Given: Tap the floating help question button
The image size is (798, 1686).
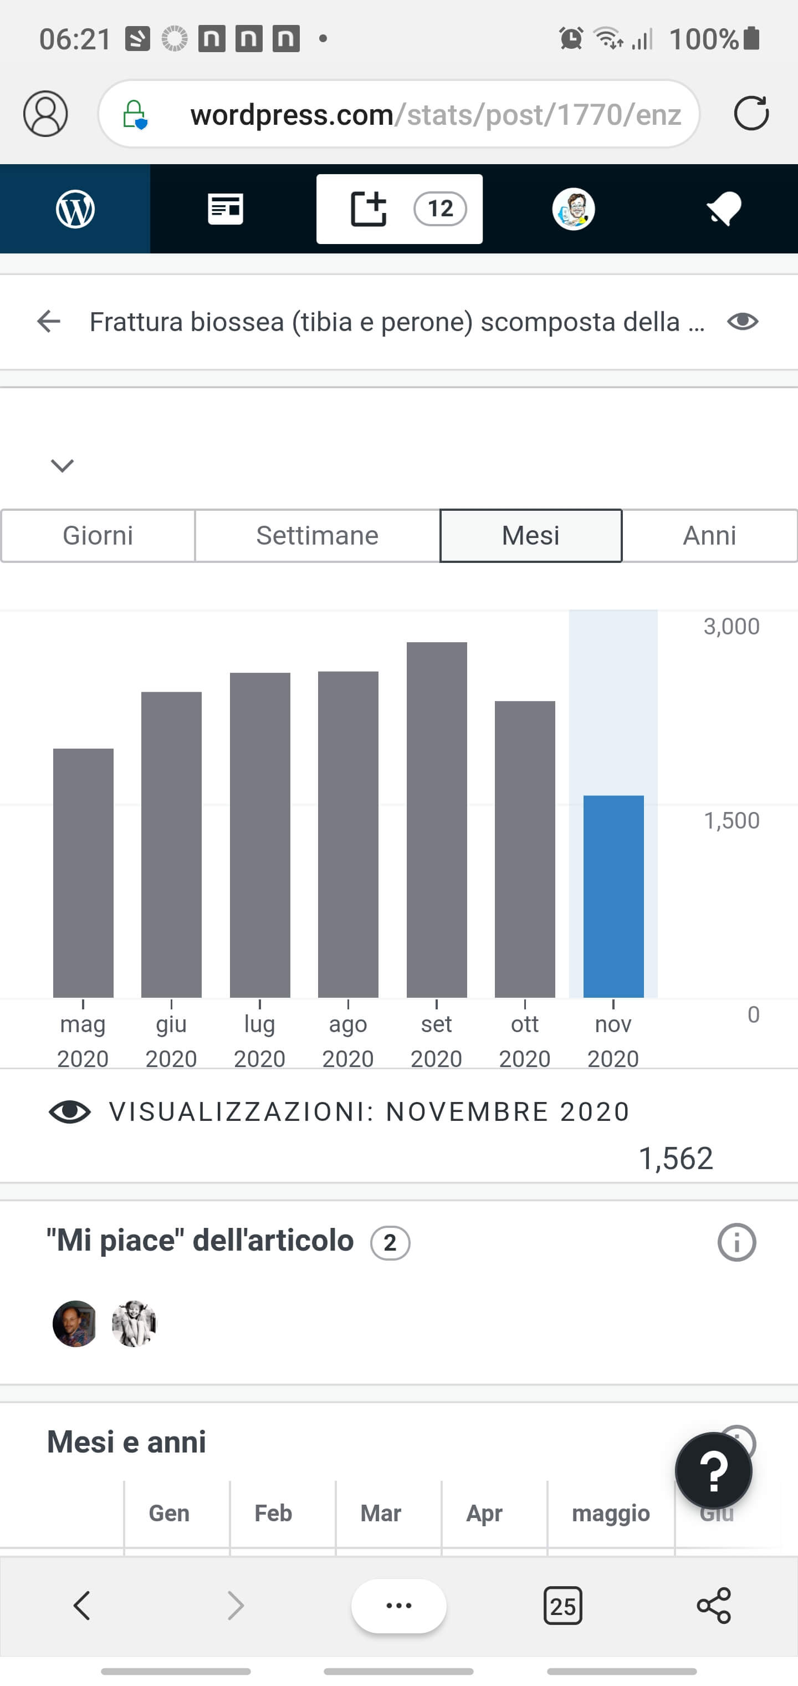Looking at the screenshot, I should [714, 1470].
